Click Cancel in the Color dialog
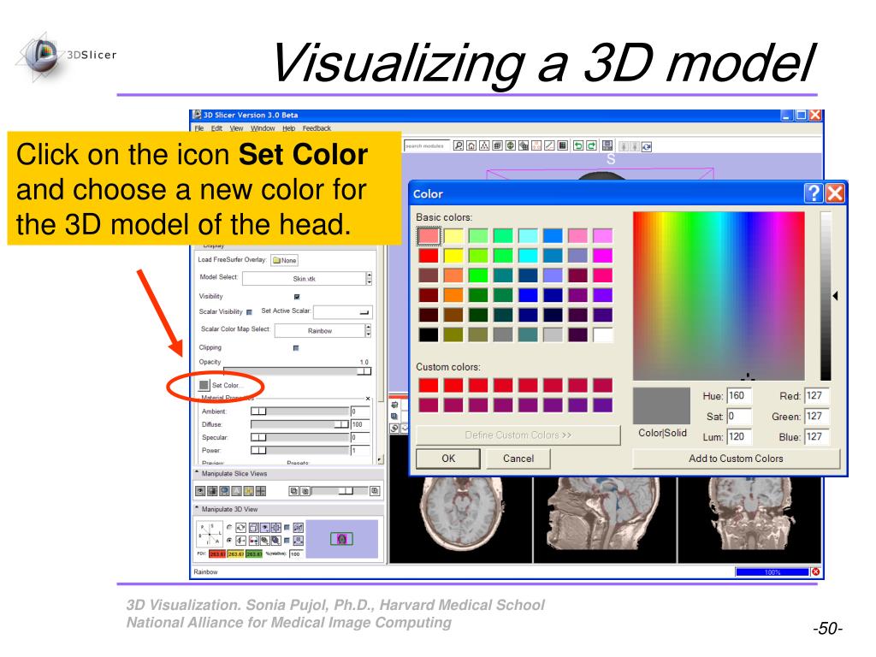The image size is (876, 657). [x=518, y=459]
